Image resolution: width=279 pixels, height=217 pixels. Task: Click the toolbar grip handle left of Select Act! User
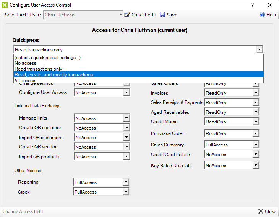2,15
